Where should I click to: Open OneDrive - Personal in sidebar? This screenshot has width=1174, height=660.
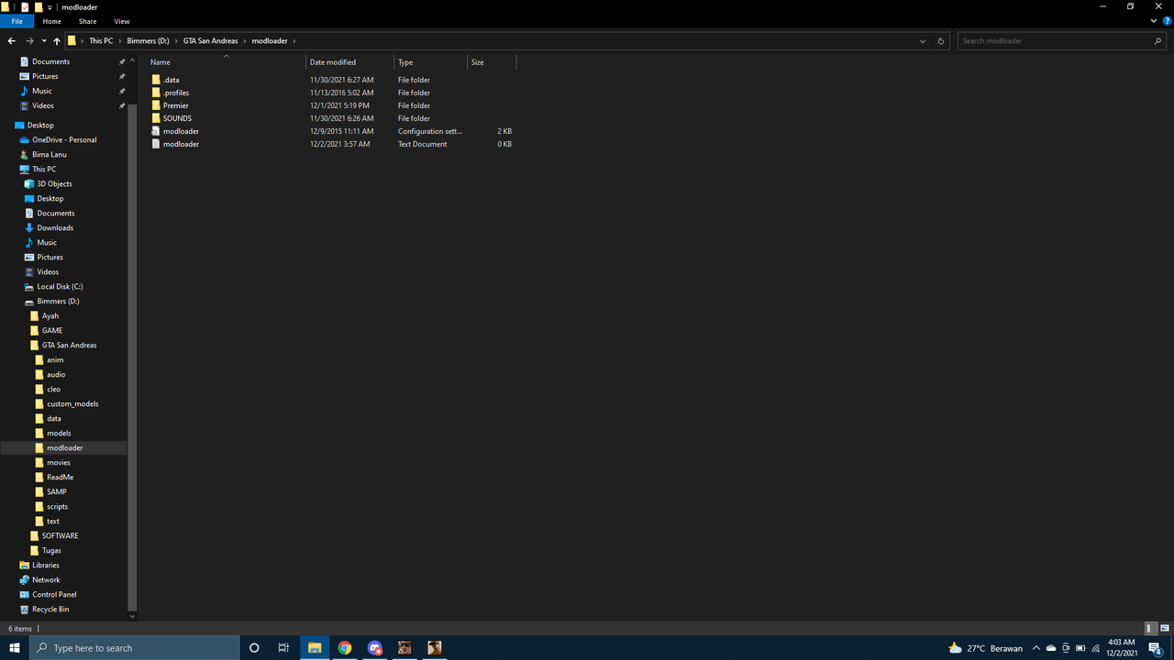(x=64, y=139)
